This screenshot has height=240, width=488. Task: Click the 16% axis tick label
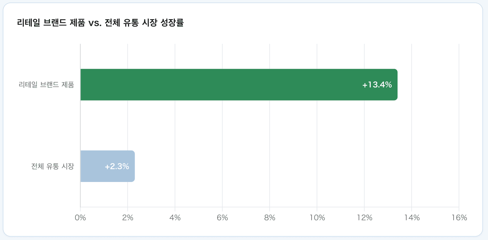[459, 217]
